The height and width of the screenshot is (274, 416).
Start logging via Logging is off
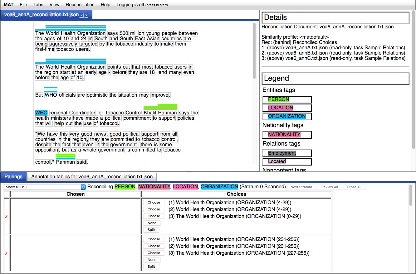pos(142,5)
